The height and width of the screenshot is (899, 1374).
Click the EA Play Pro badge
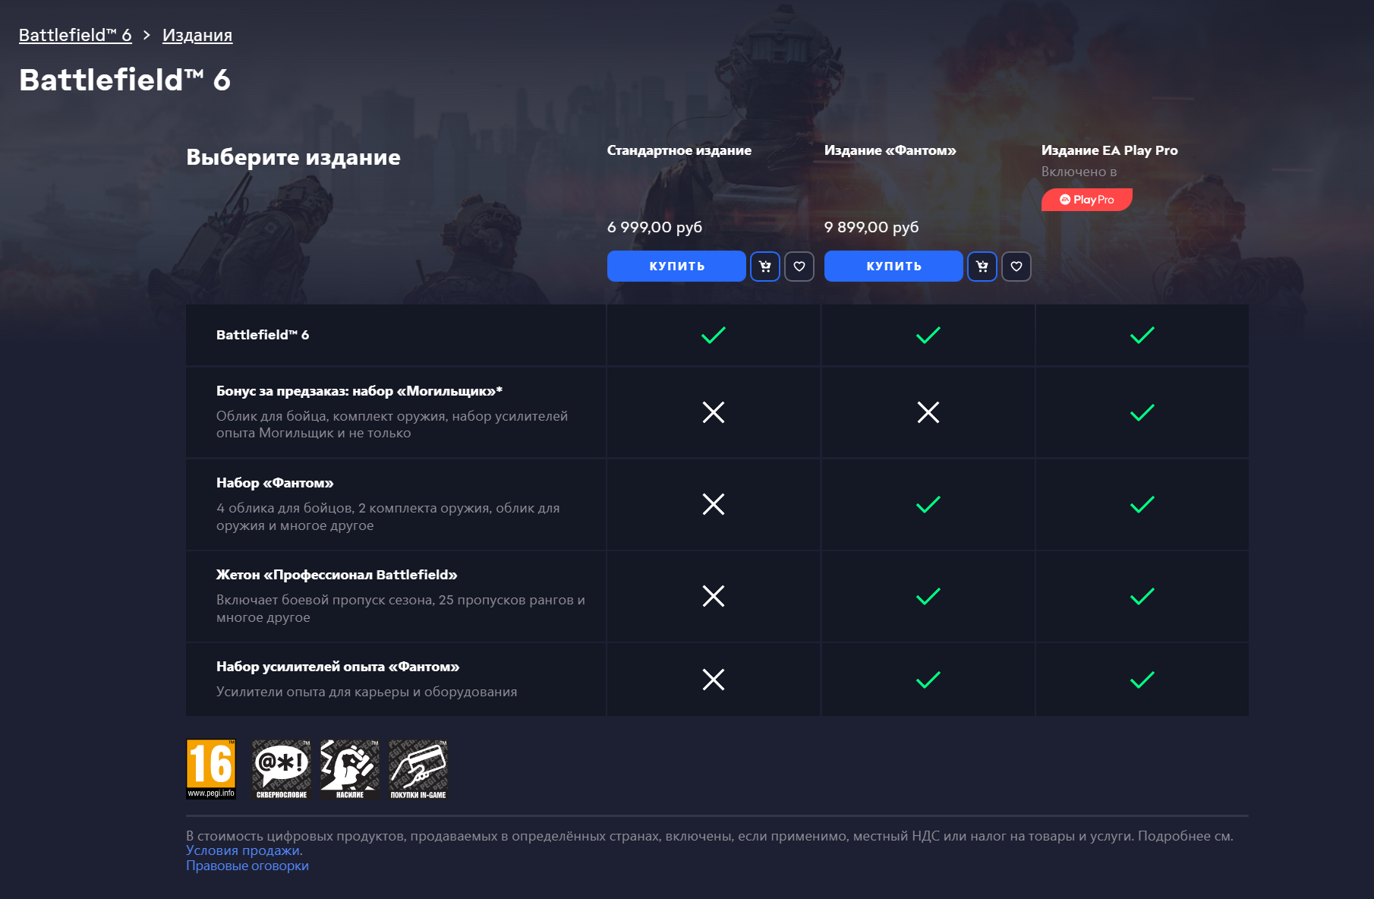1087,200
